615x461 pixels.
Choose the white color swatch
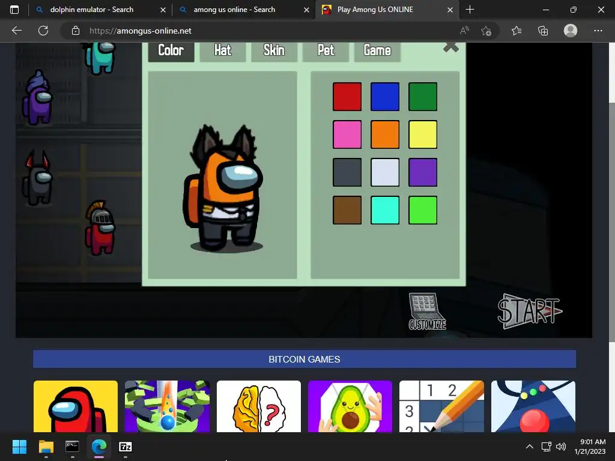coord(385,172)
